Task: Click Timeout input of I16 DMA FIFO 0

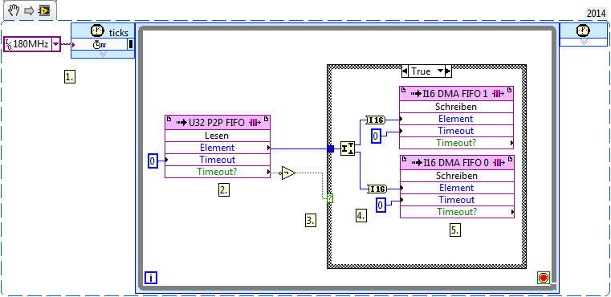Action: click(457, 200)
